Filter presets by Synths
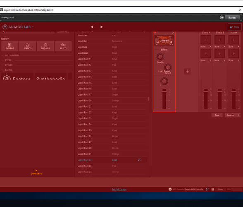 (x=10, y=46)
